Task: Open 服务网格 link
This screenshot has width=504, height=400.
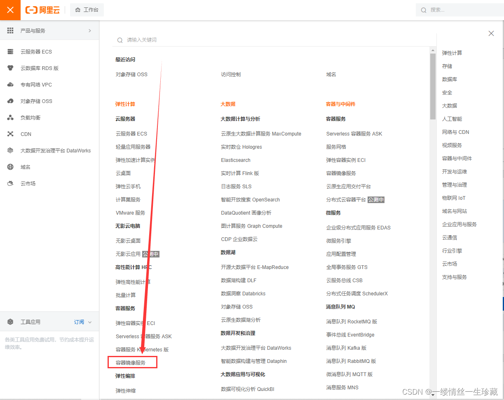Action: (x=336, y=147)
